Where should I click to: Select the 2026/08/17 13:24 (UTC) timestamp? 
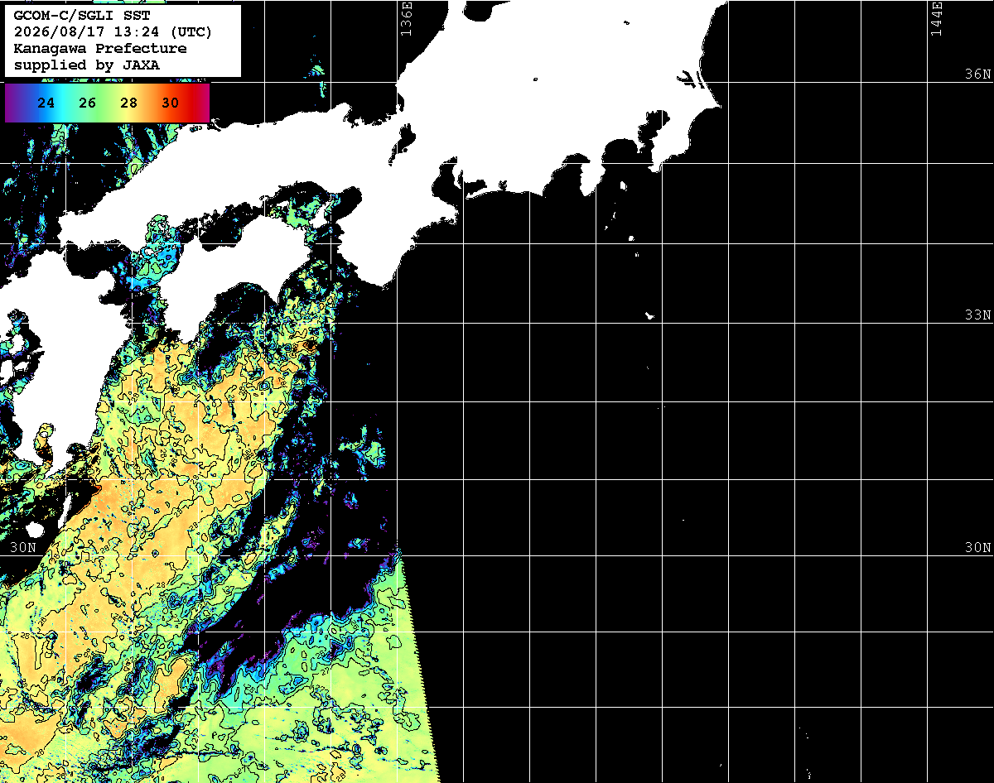click(x=113, y=32)
